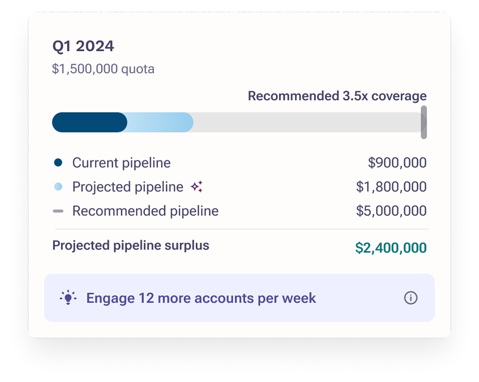Select the Q1 2024 heading
The width and height of the screenshot is (479, 382).
84,45
